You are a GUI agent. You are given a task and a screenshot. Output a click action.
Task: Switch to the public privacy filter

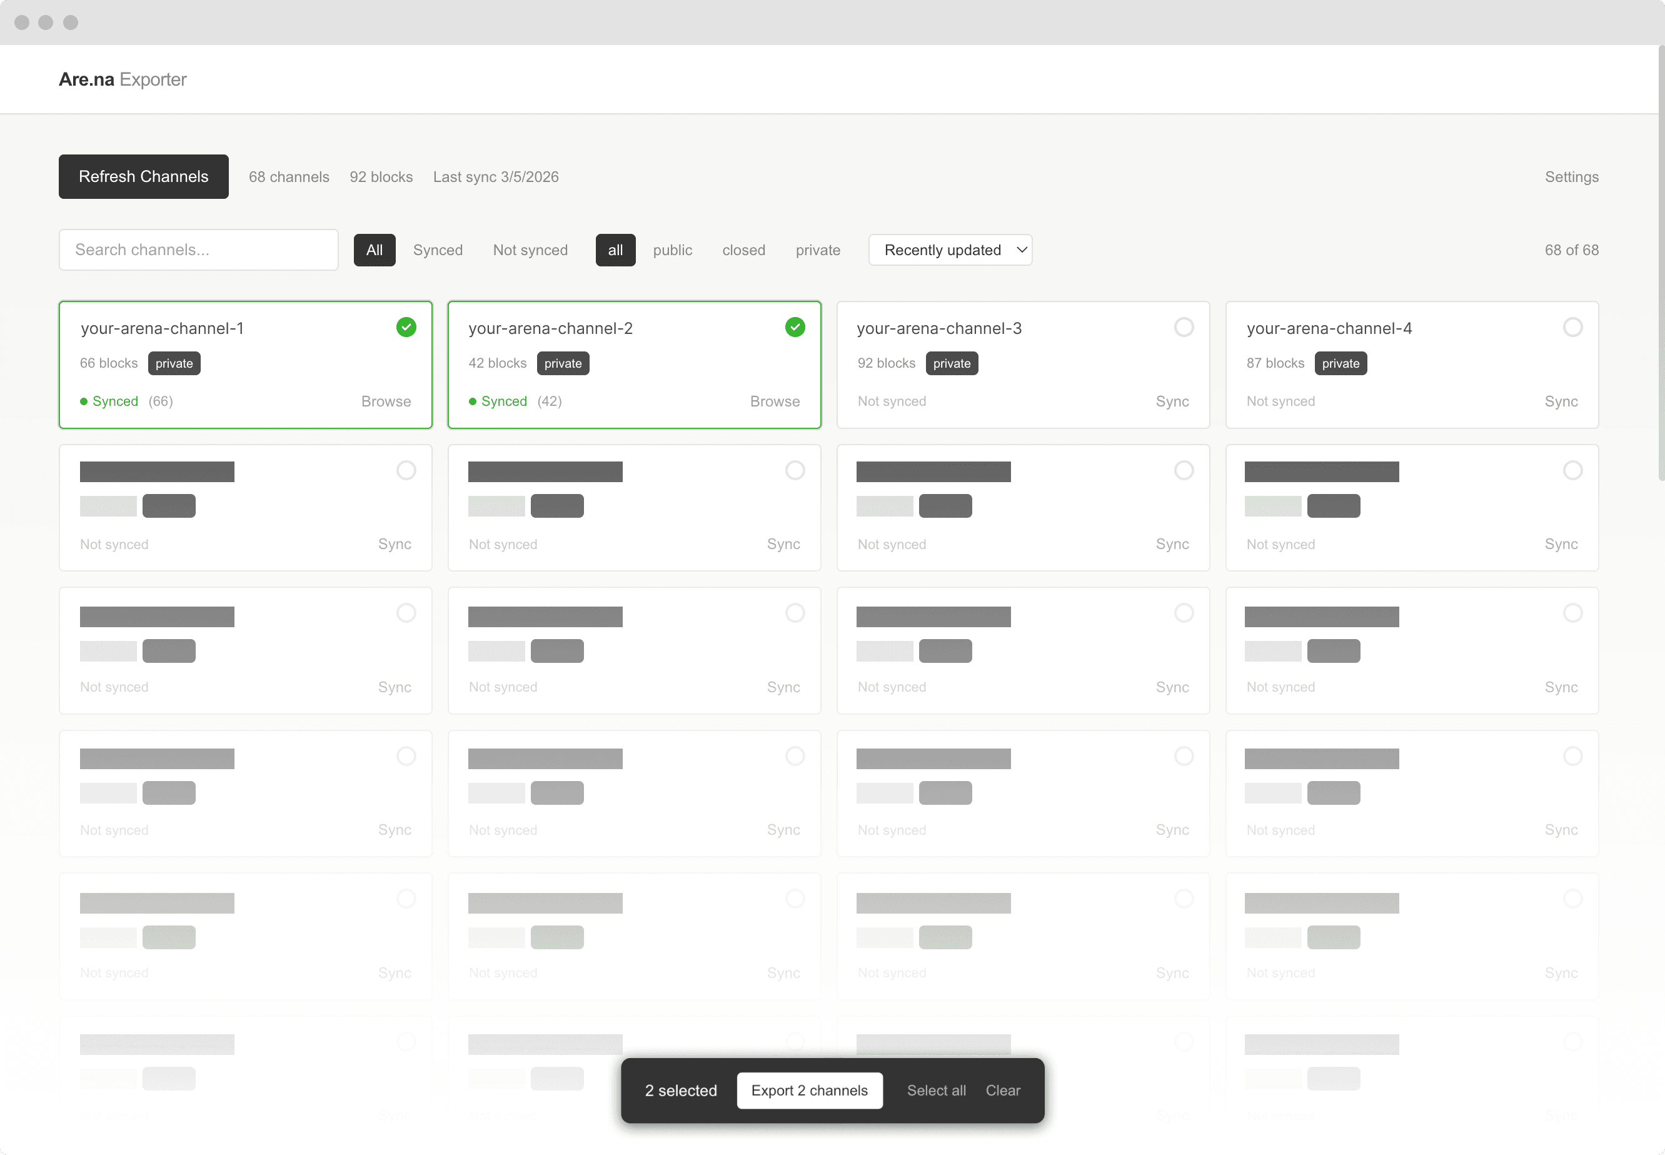tap(672, 250)
